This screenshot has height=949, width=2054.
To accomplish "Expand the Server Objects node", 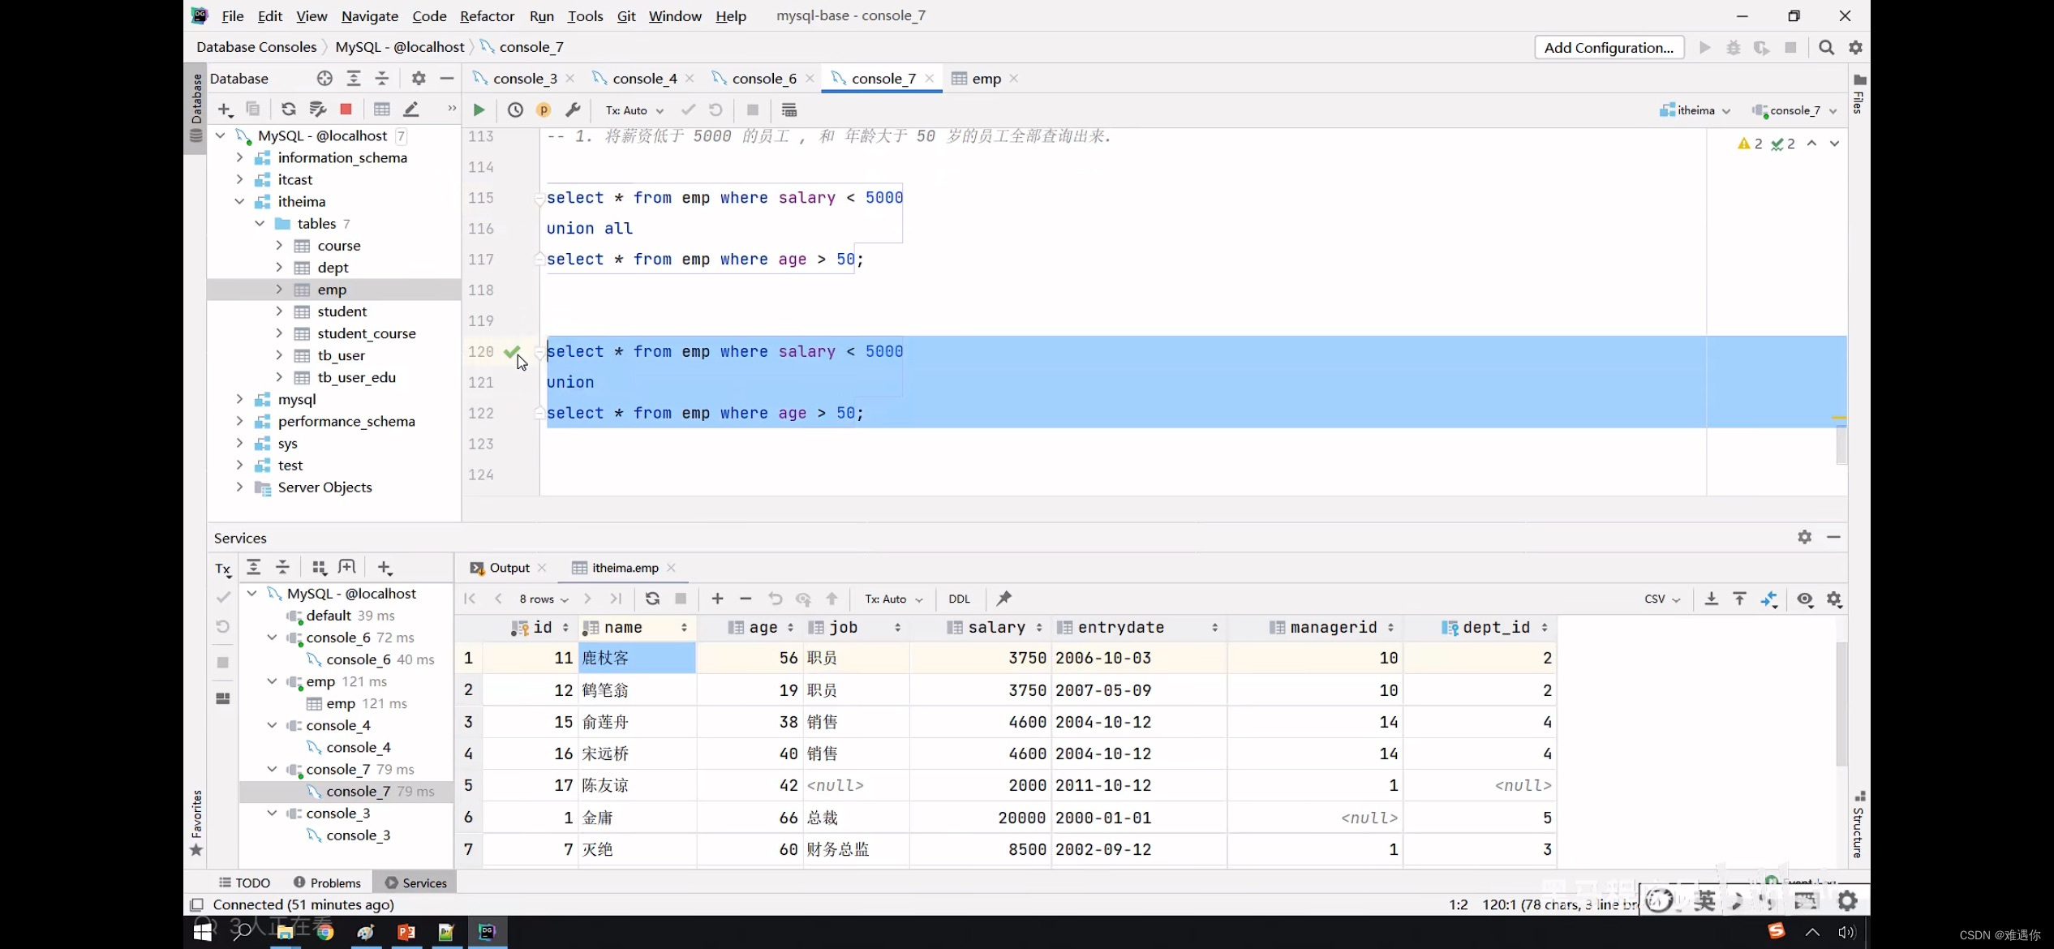I will (x=239, y=487).
